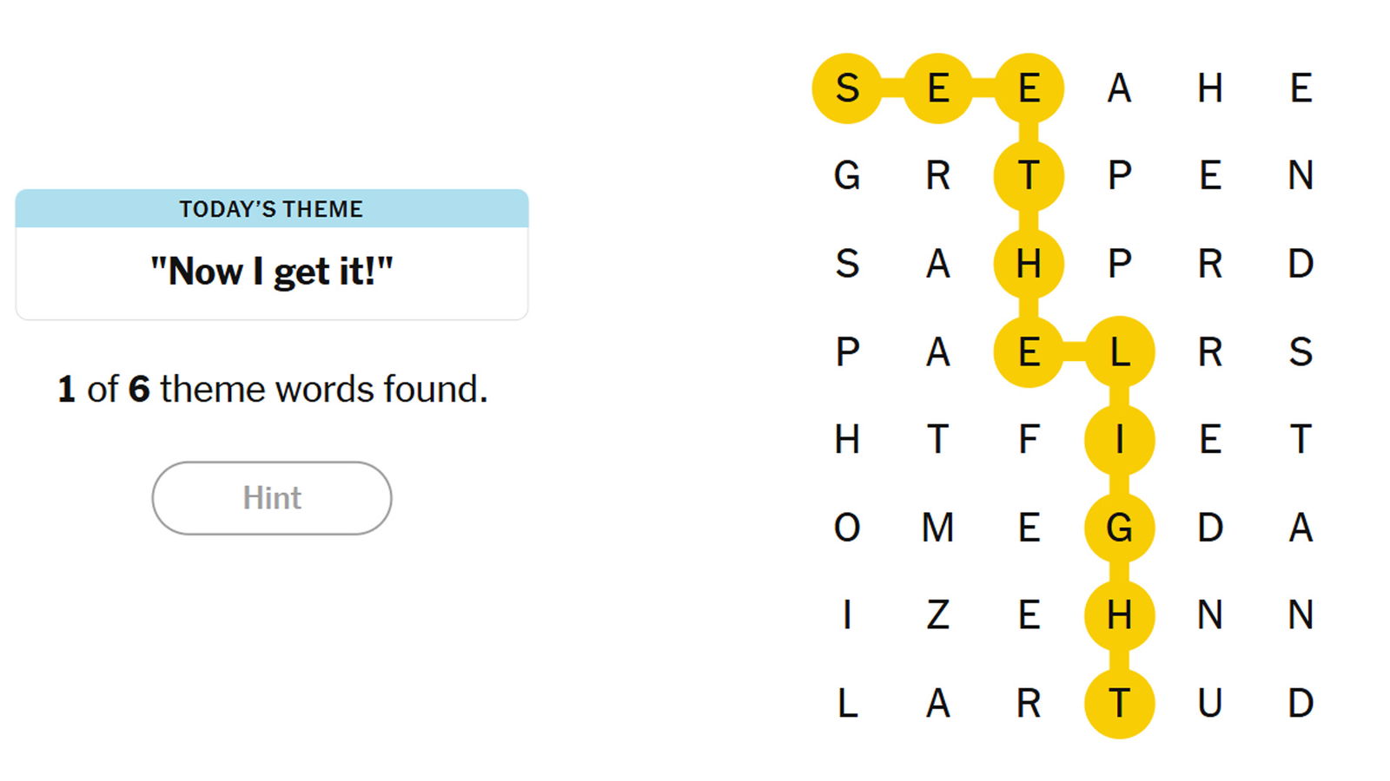
Task: Click the letter D in bottom row
Action: pos(1301,703)
